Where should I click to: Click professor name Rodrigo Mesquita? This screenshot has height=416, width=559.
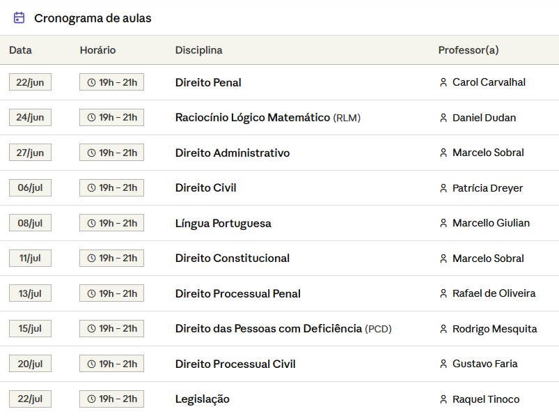point(494,329)
